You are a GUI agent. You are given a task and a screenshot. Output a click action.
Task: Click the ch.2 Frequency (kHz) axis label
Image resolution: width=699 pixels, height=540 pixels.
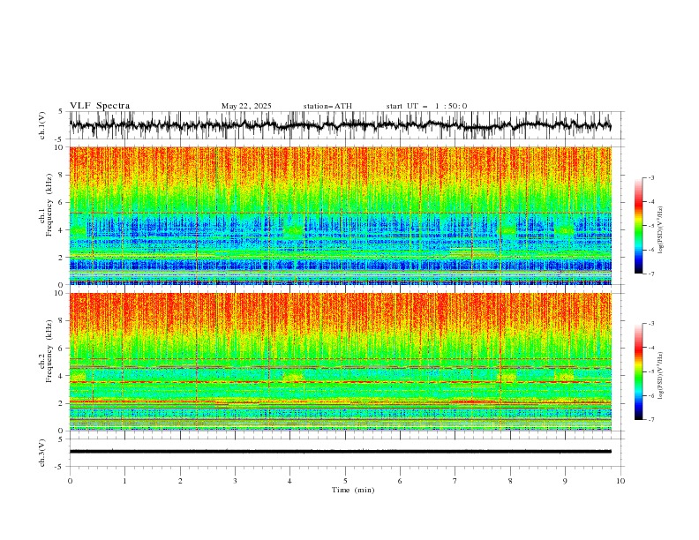pyautogui.click(x=45, y=351)
